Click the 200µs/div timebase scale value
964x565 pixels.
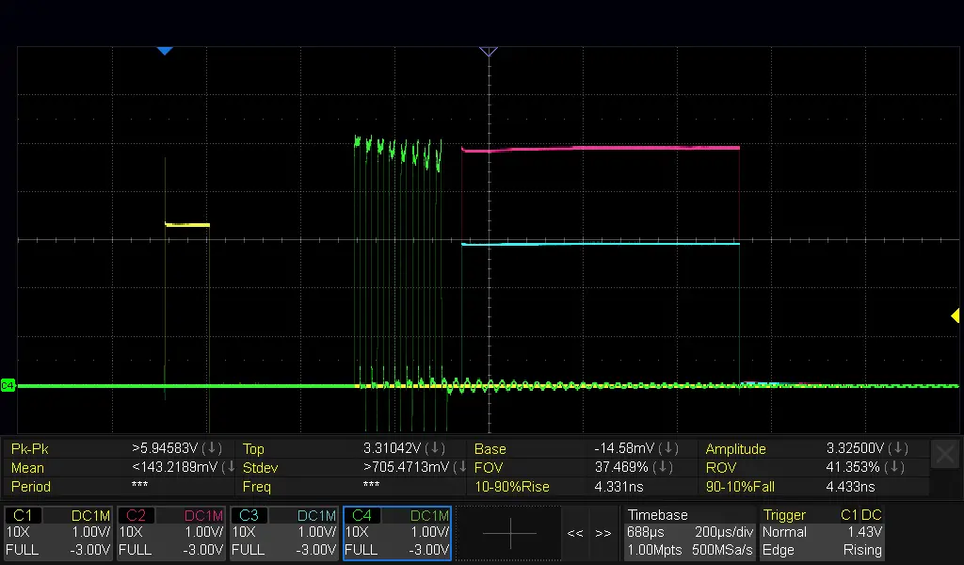[x=724, y=532]
